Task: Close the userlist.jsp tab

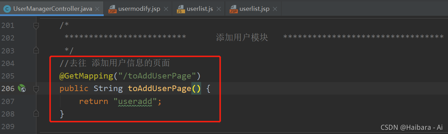Action: click(x=275, y=9)
